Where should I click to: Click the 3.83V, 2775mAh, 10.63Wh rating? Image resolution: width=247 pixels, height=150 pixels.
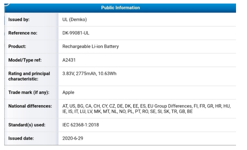point(89,74)
